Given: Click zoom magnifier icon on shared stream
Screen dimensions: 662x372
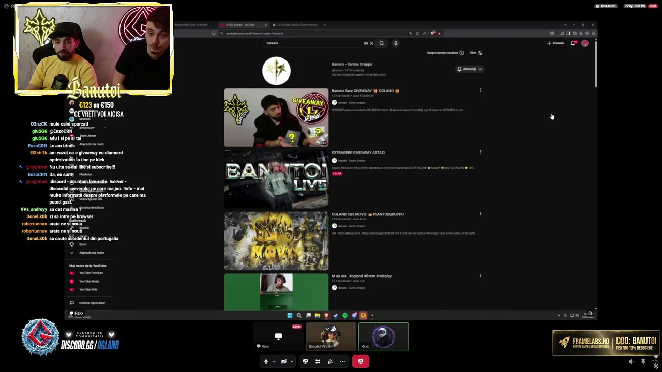Looking at the screenshot, I should [x=590, y=313].
